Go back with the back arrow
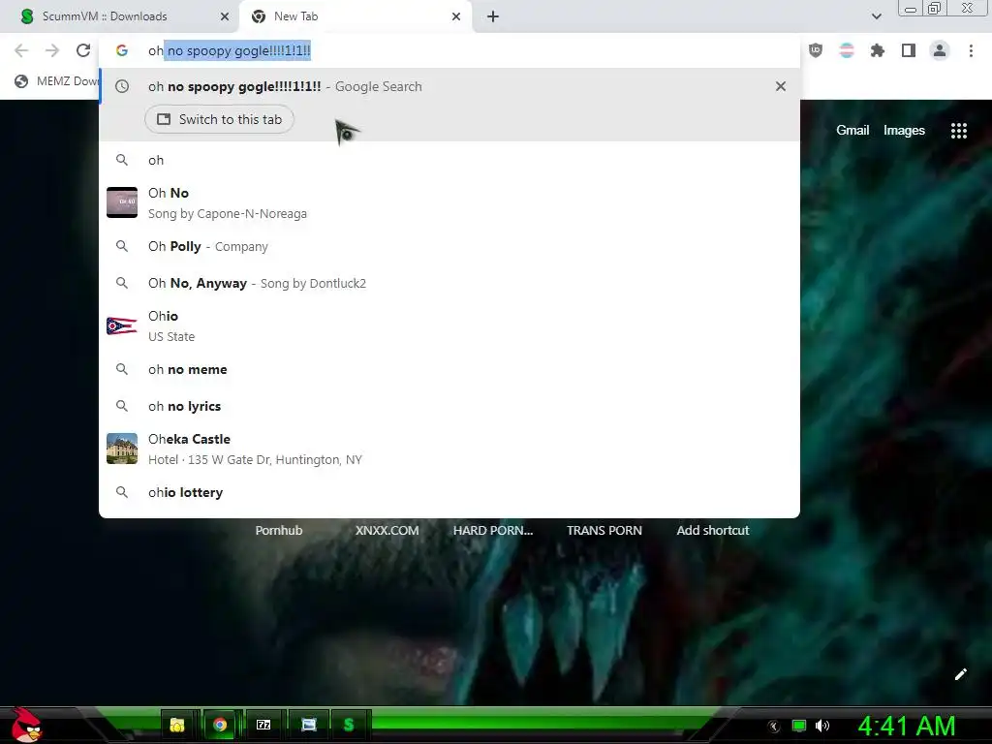The height and width of the screenshot is (744, 992). [x=21, y=50]
